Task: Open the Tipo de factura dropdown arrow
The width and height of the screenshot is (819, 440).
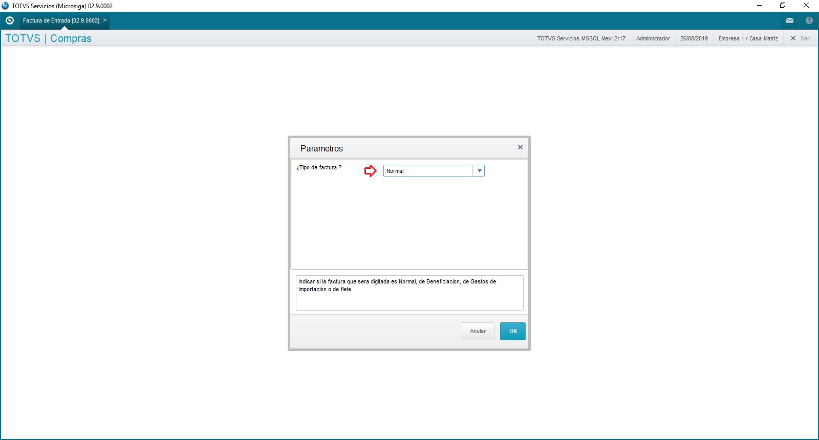Action: coord(479,171)
